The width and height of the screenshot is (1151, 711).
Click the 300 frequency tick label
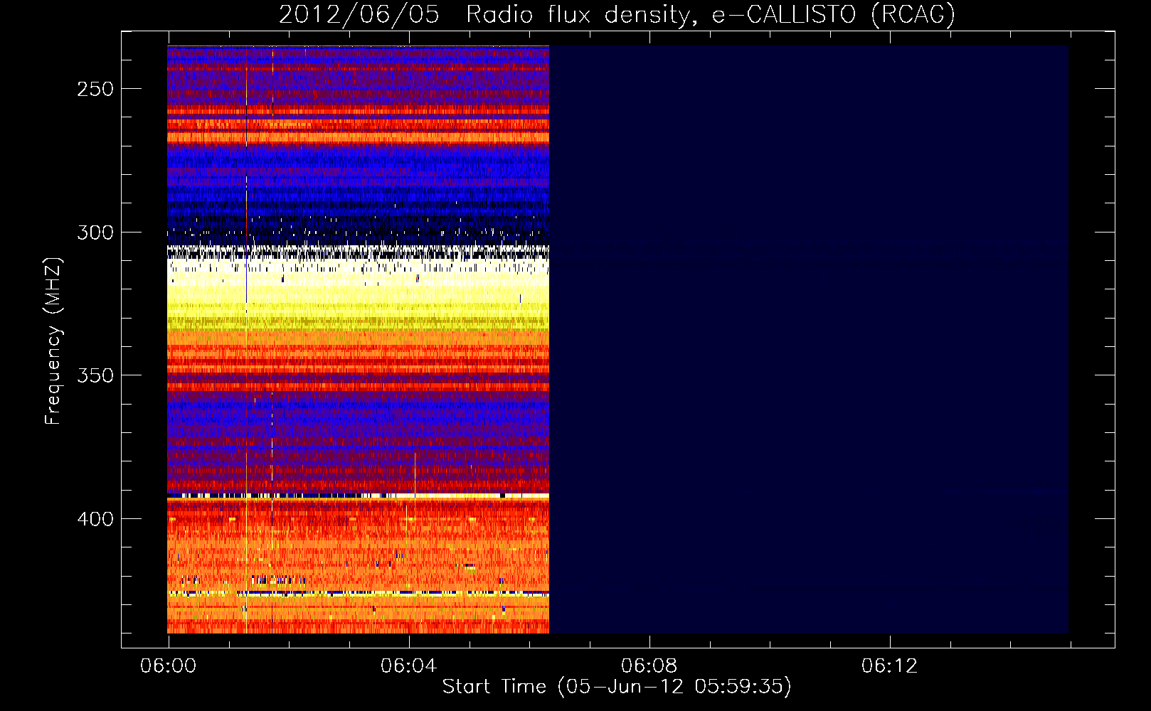95,232
